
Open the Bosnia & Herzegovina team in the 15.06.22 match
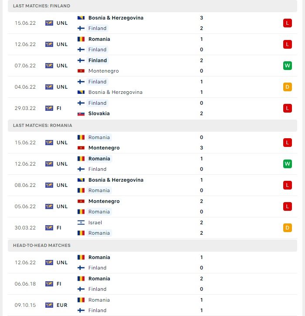click(x=116, y=18)
